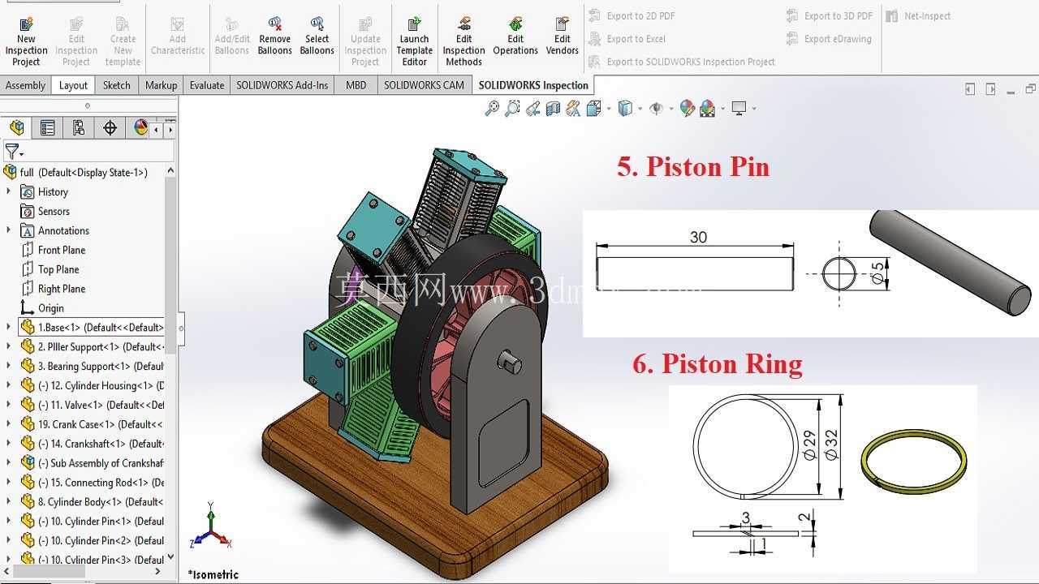Open FeatureManager Design Tree tab icon
Image resolution: width=1039 pixels, height=584 pixels.
point(16,128)
